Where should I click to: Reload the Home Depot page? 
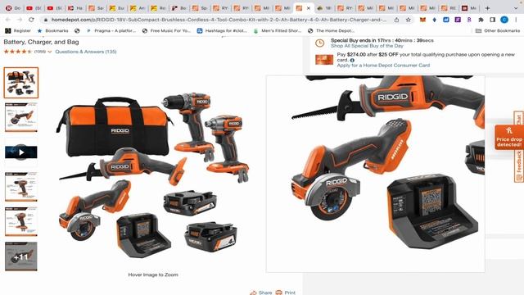tap(31, 20)
